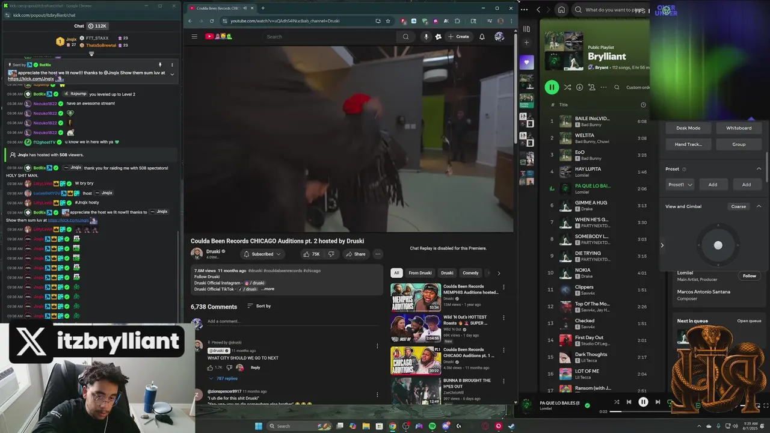
Task: Open YouTube notifications bell
Action: 482,37
